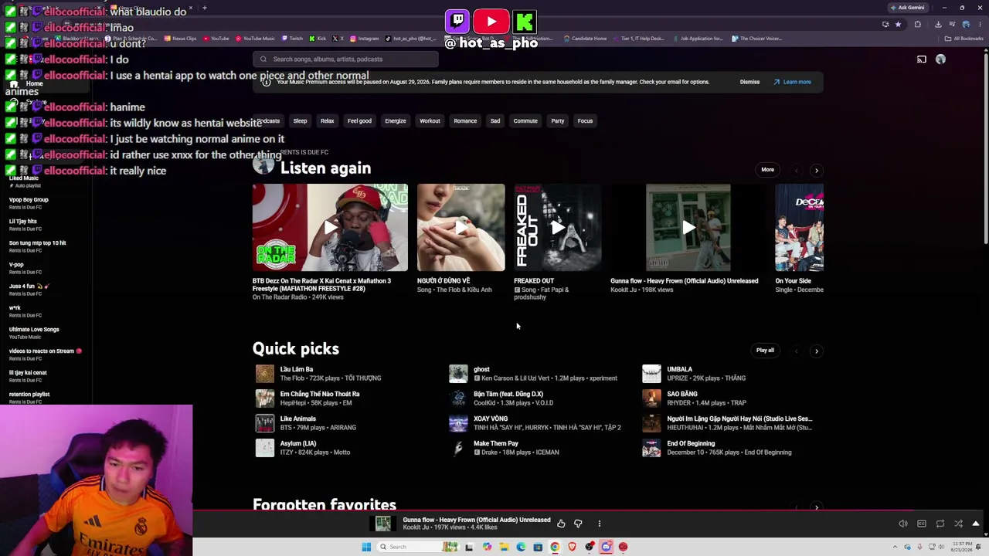Open the three-dot menu in the player bar
Viewport: 989px width, 556px height.
point(599,524)
